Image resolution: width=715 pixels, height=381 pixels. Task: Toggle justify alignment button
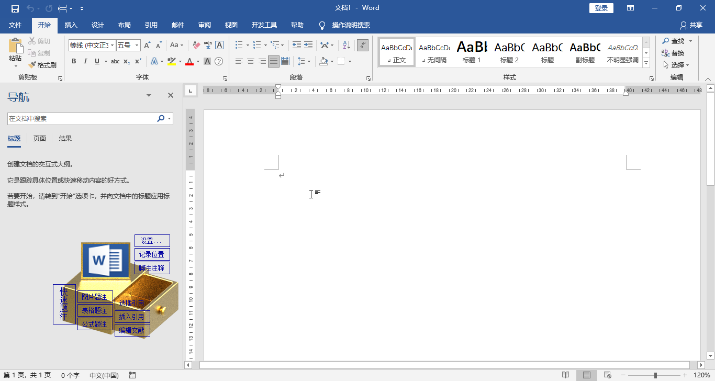(x=274, y=61)
